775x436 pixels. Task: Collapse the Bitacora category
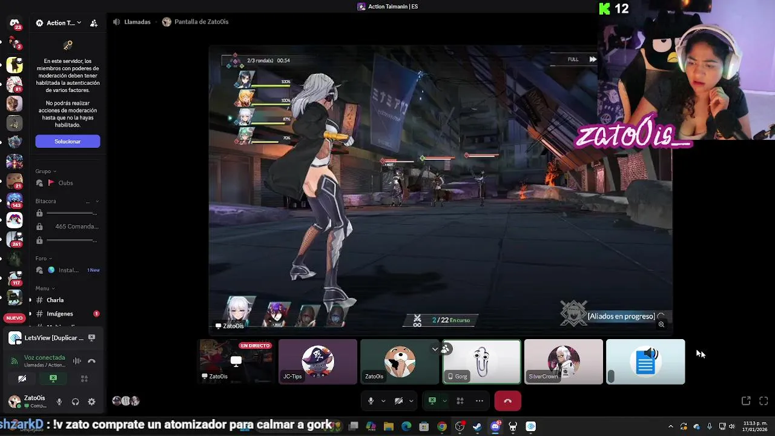[x=67, y=201]
